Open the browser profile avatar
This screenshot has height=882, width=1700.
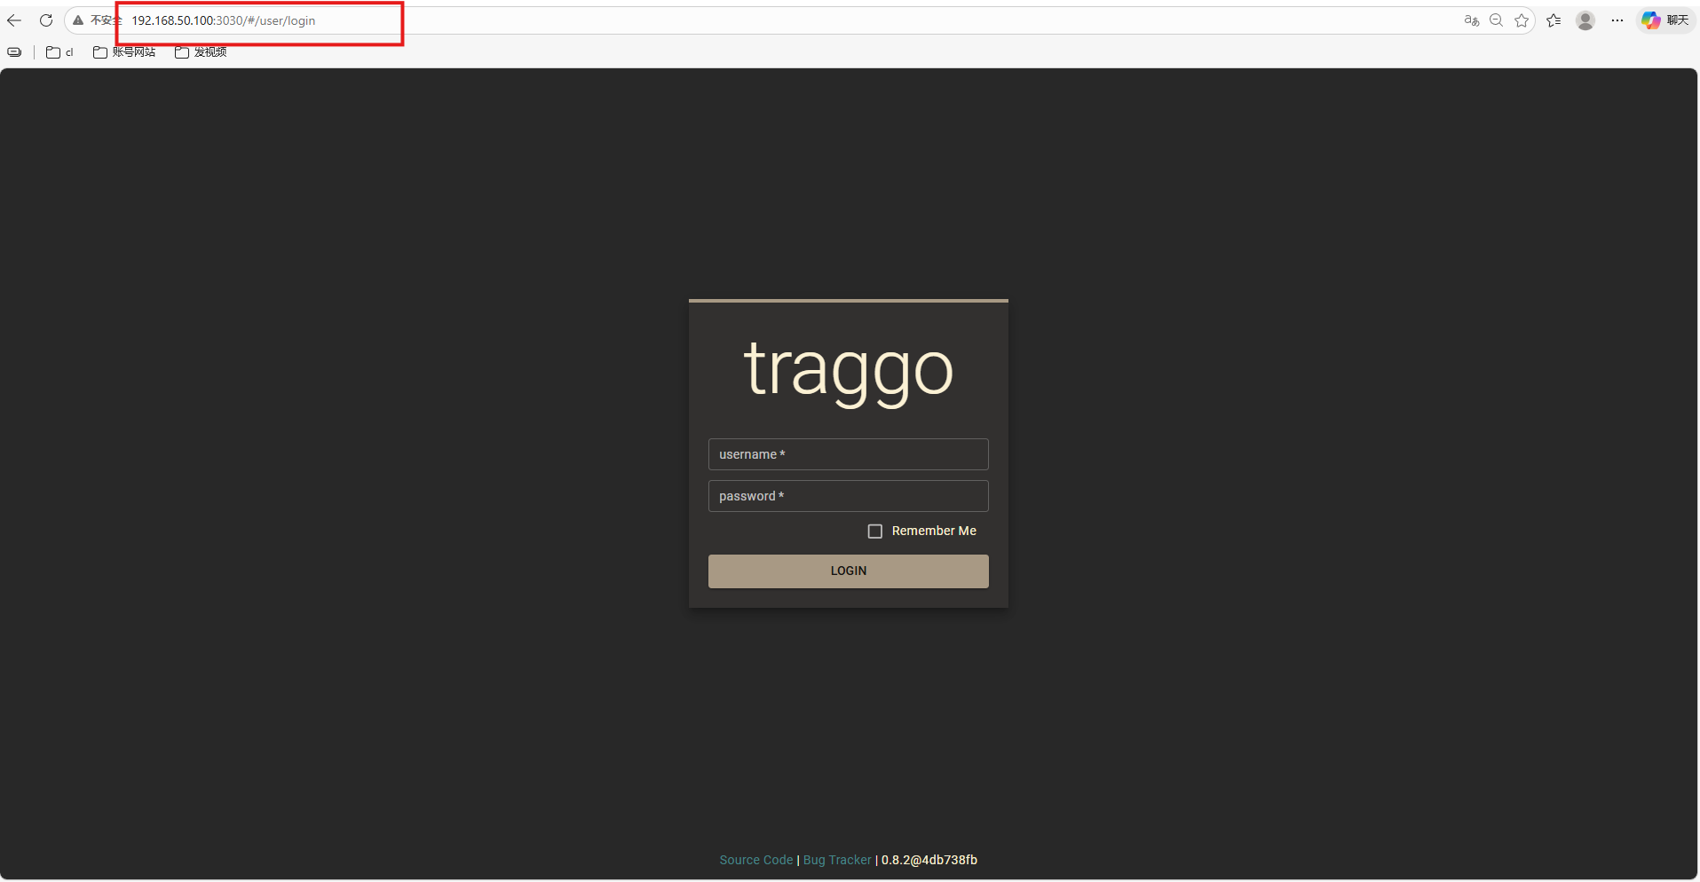pyautogui.click(x=1585, y=20)
